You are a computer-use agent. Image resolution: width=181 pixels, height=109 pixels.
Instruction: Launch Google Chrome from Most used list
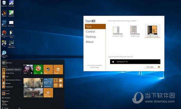(x=12, y=73)
